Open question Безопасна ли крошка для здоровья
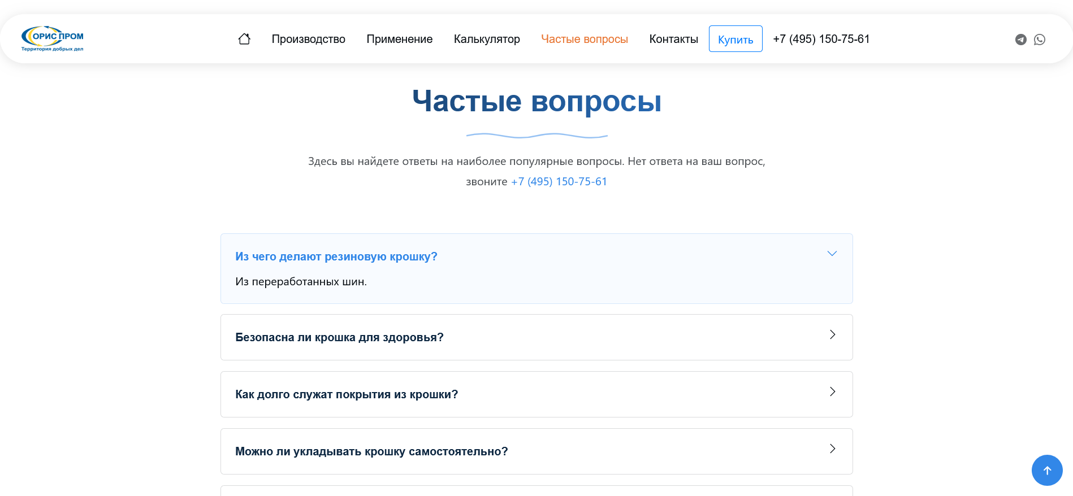Image resolution: width=1073 pixels, height=496 pixels. coord(339,337)
